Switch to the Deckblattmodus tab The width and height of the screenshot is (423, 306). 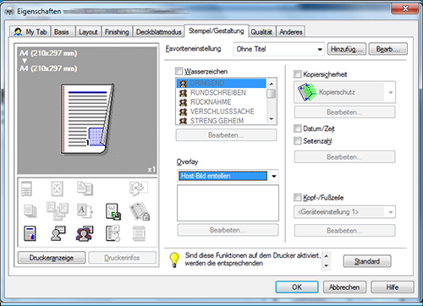158,32
